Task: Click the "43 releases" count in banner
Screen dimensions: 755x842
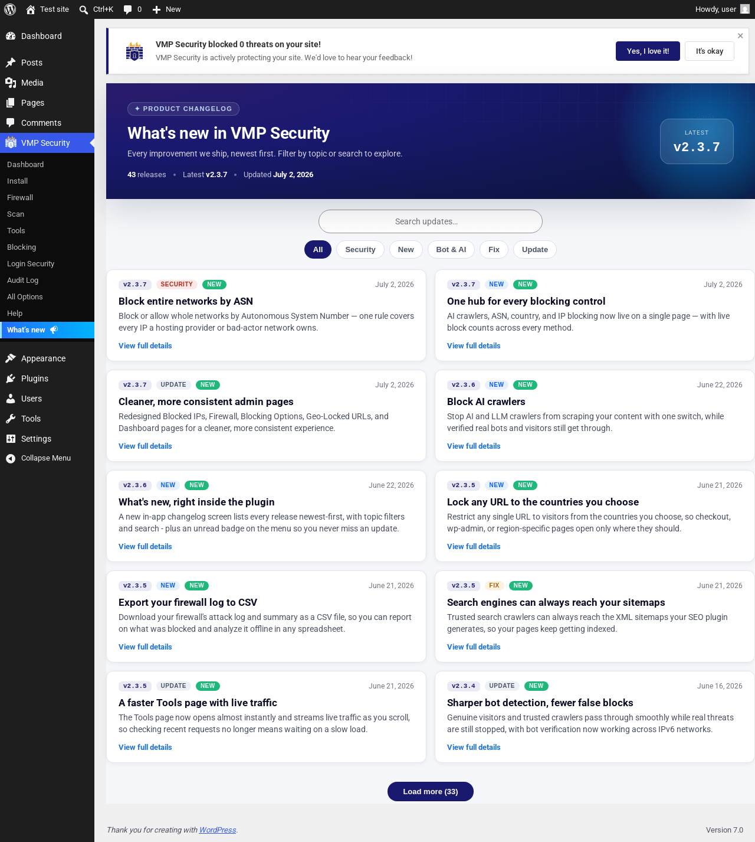Action: [147, 175]
